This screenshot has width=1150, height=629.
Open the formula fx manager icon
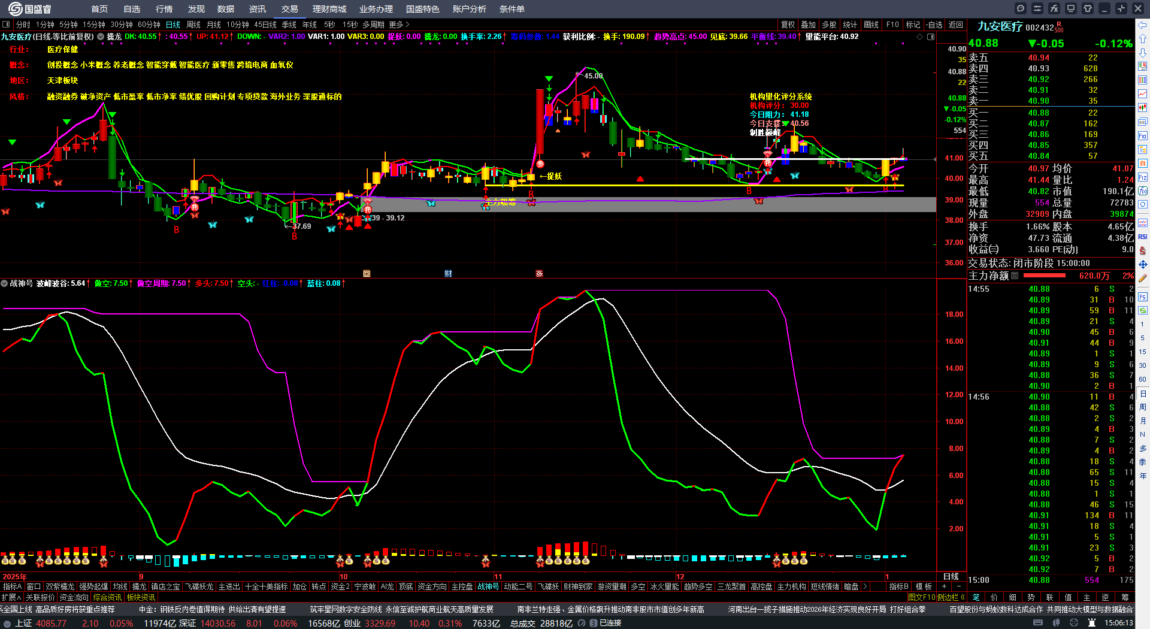[x=1054, y=8]
